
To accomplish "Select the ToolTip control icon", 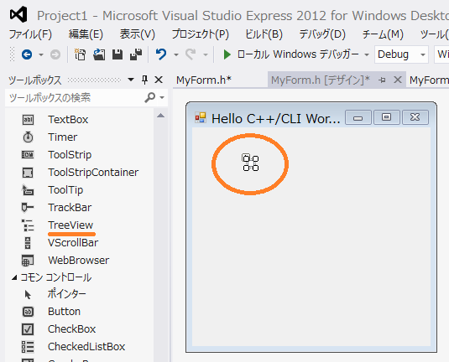I will tap(28, 190).
